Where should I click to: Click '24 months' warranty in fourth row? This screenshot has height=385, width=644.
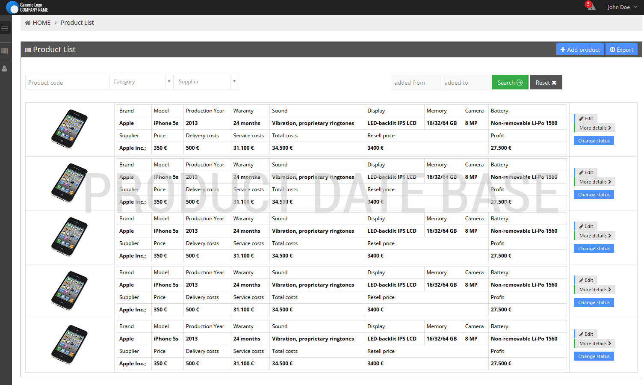pyautogui.click(x=247, y=285)
